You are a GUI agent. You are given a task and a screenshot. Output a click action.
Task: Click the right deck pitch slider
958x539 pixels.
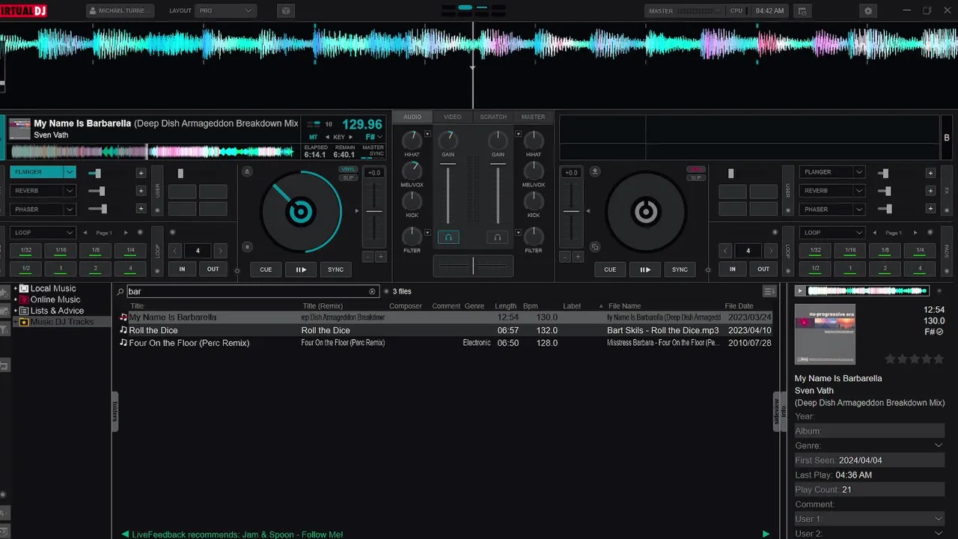[x=570, y=213]
